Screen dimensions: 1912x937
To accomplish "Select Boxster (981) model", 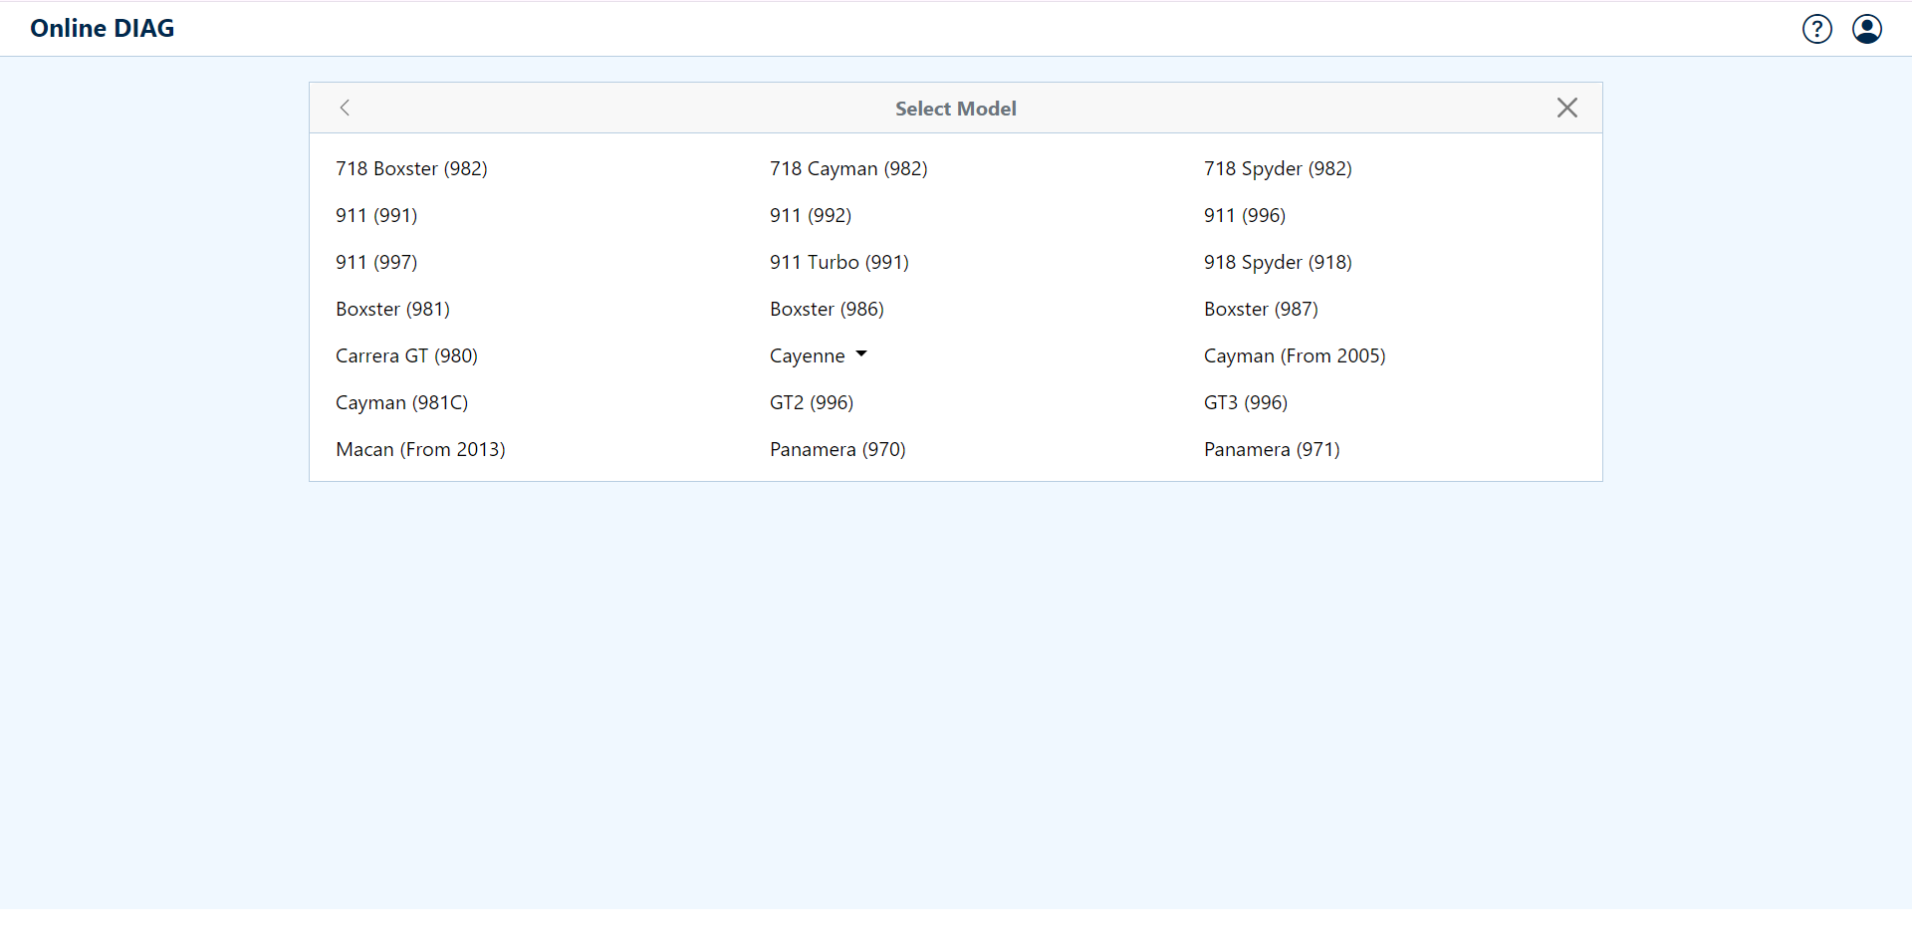I will point(392,309).
